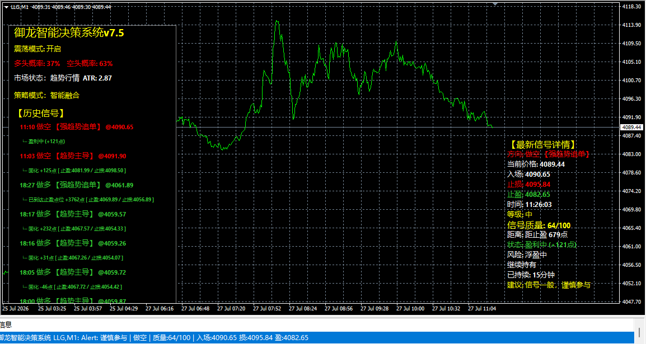Click history signal 11:03 做空 @4091.90
646x344 pixels.
[73, 157]
